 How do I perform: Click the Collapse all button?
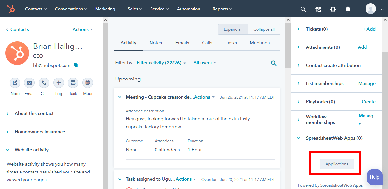tap(264, 29)
